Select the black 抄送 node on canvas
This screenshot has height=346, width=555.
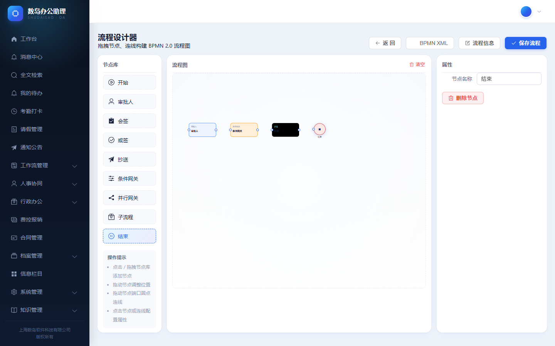[286, 130]
